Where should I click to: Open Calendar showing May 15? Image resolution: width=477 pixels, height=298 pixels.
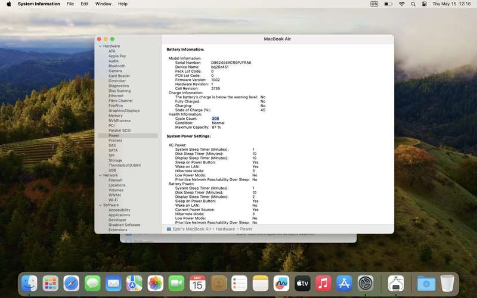197,284
